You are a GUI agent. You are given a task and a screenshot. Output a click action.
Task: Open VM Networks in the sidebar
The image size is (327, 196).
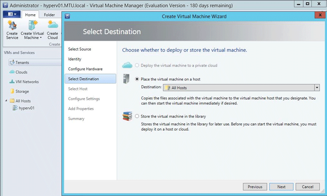coord(27,82)
